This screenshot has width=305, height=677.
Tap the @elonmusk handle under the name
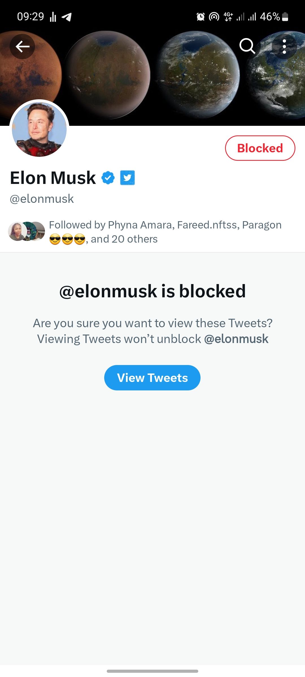point(42,199)
